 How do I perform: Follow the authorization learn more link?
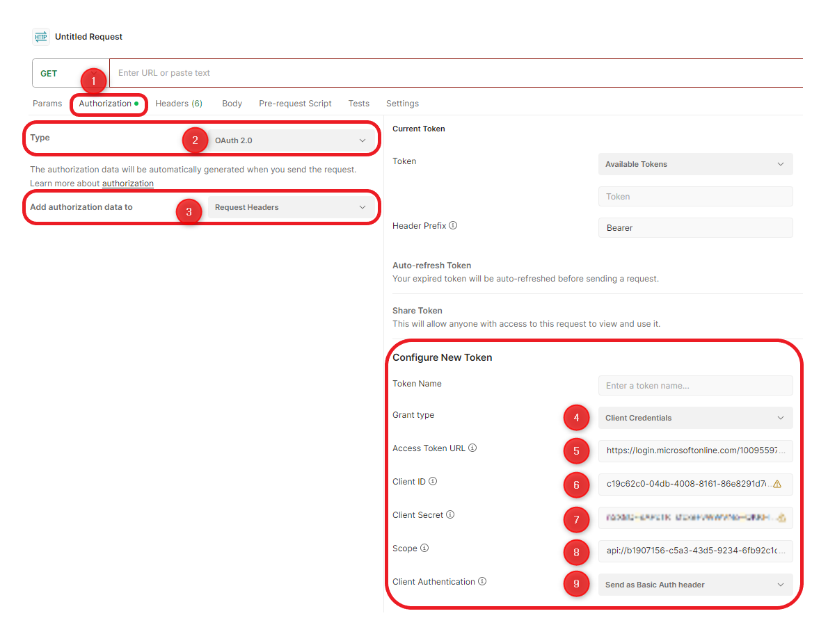(x=128, y=184)
